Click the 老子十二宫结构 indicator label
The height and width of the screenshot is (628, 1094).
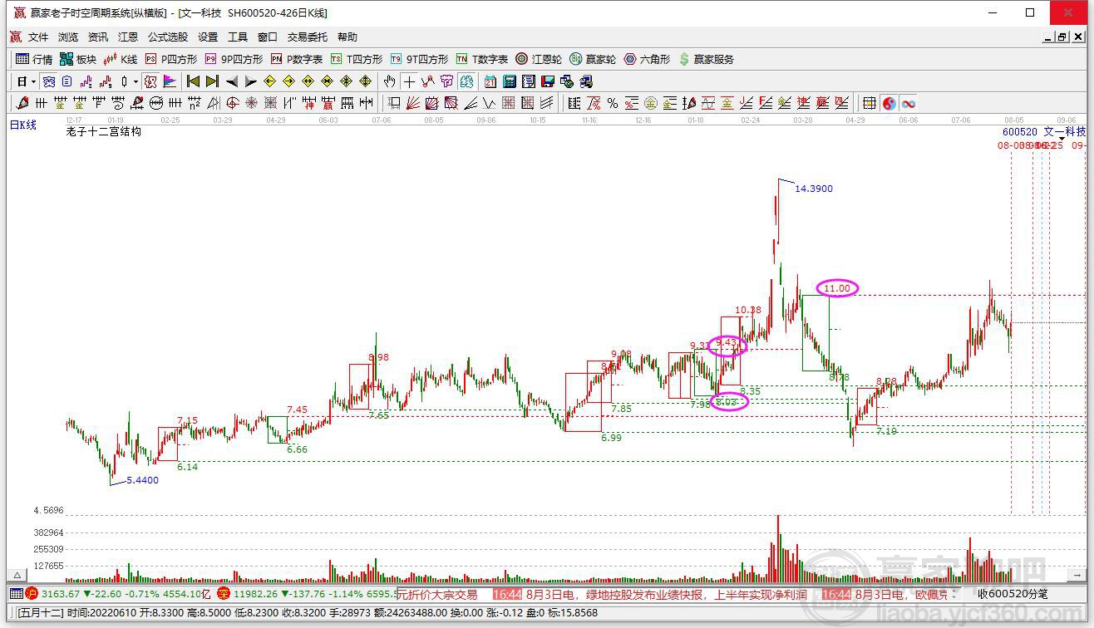click(x=104, y=131)
